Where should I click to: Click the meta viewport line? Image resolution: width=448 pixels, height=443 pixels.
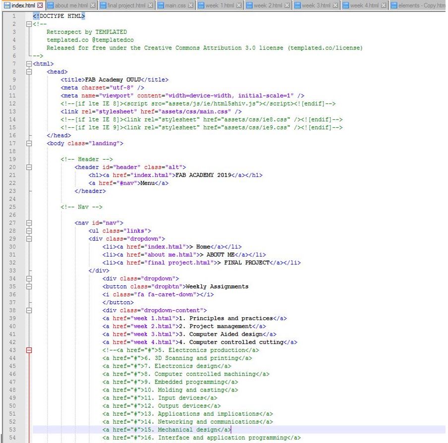point(182,96)
